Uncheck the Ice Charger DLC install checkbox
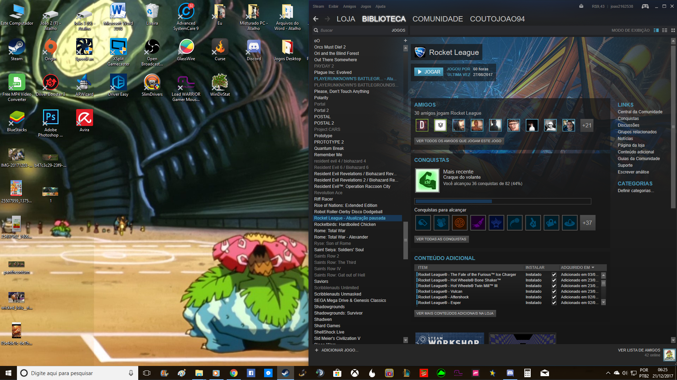Viewport: 677px width, 380px height. [554, 275]
